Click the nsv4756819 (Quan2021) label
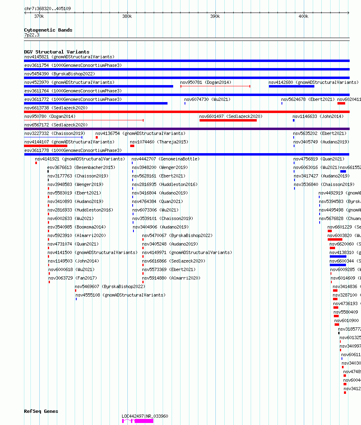Viewport: 361px width, 425px height. (319, 159)
